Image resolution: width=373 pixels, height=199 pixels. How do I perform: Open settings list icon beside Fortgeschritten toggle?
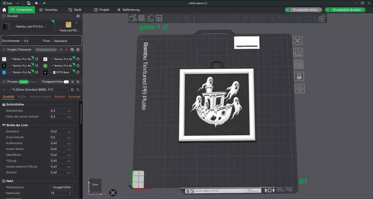pyautogui.click(x=72, y=82)
